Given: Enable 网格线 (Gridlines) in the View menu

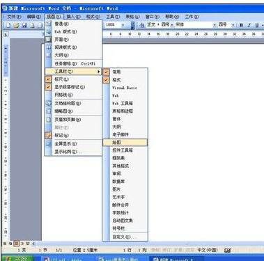Looking at the screenshot, I should pyautogui.click(x=74, y=95).
